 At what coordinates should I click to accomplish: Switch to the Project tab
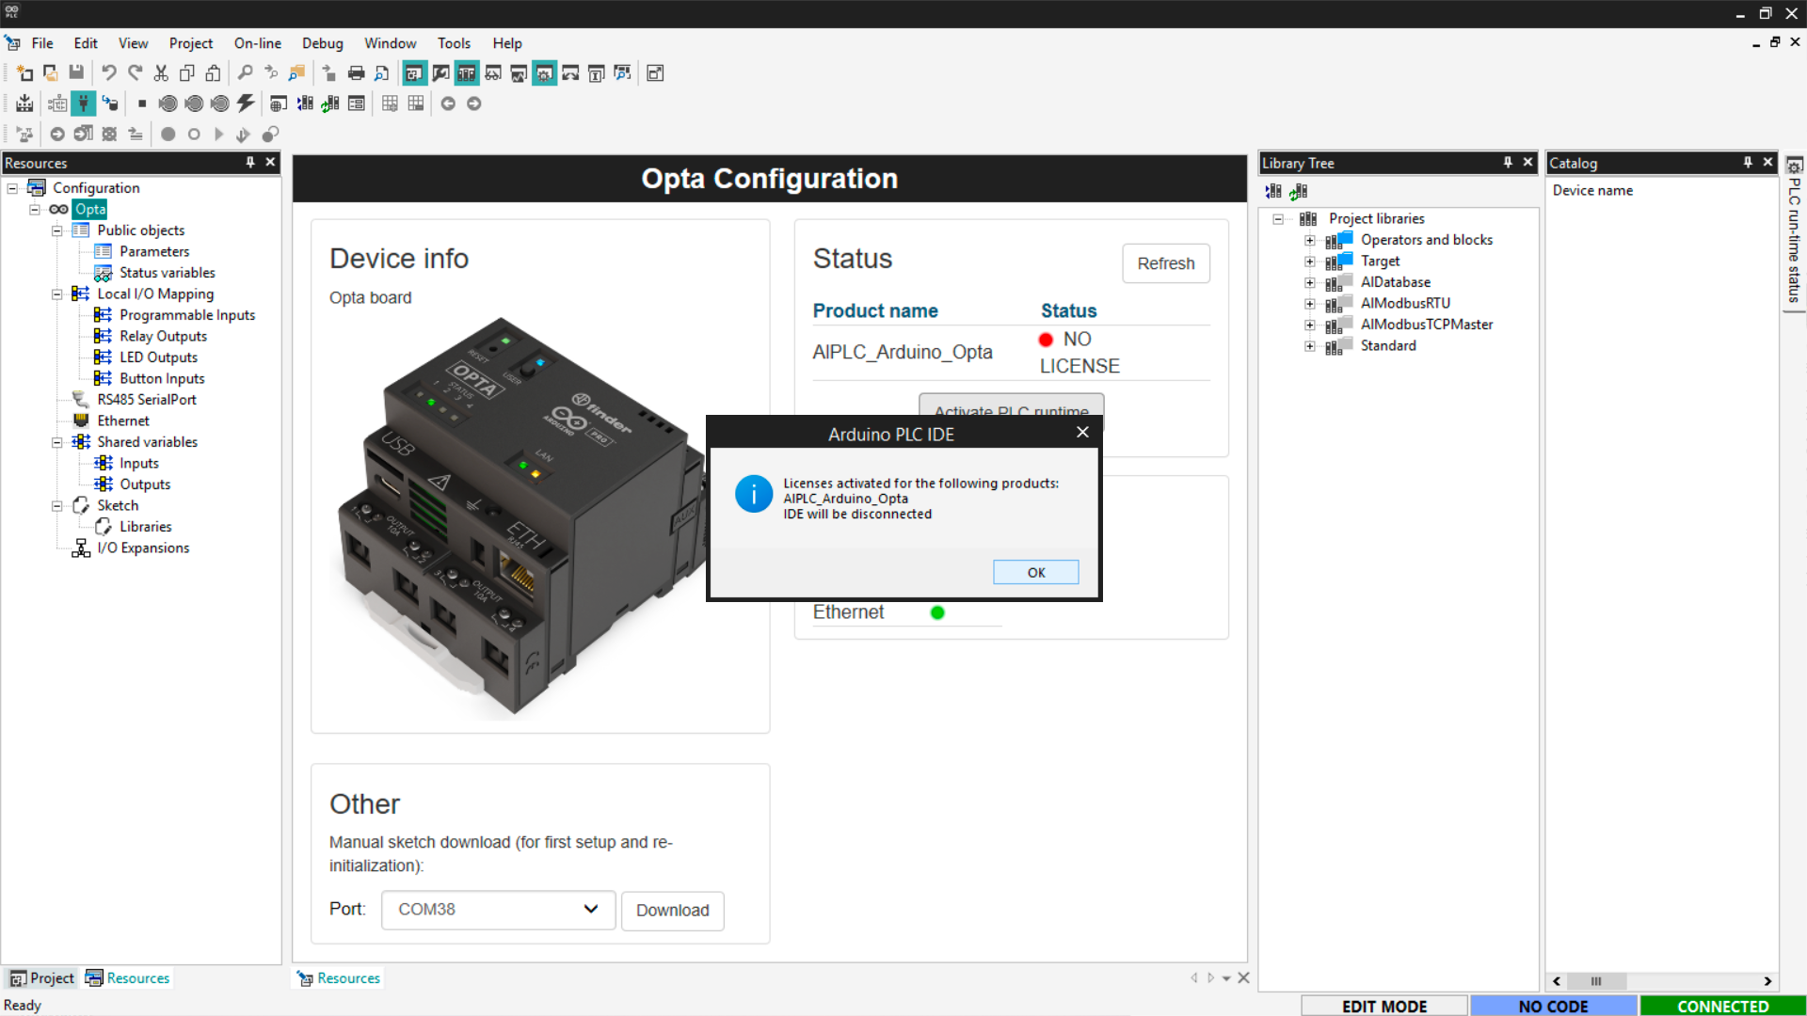tap(42, 978)
